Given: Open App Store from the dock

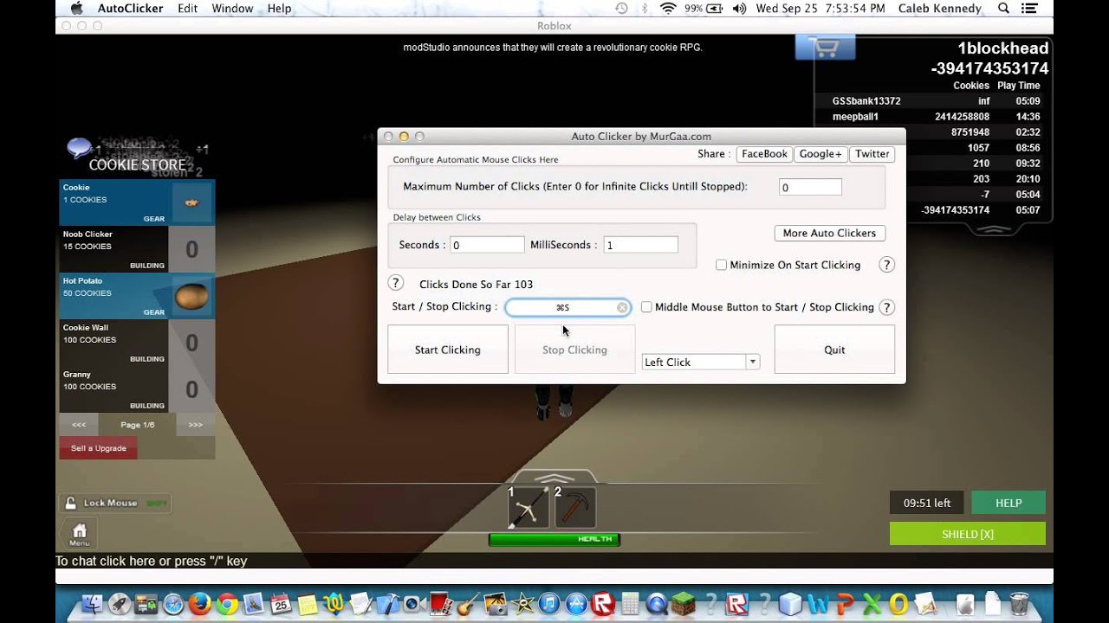Looking at the screenshot, I should pos(576,603).
